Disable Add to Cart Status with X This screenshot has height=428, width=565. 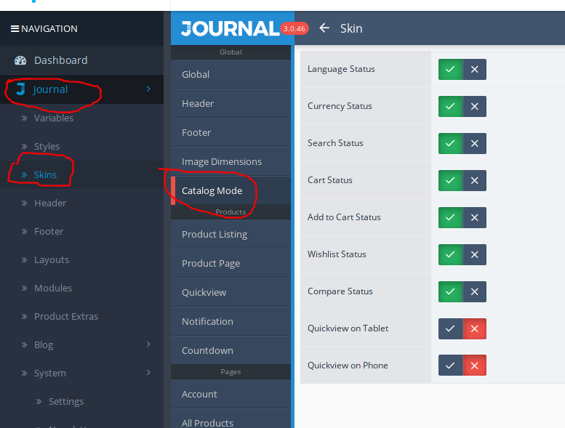[475, 217]
